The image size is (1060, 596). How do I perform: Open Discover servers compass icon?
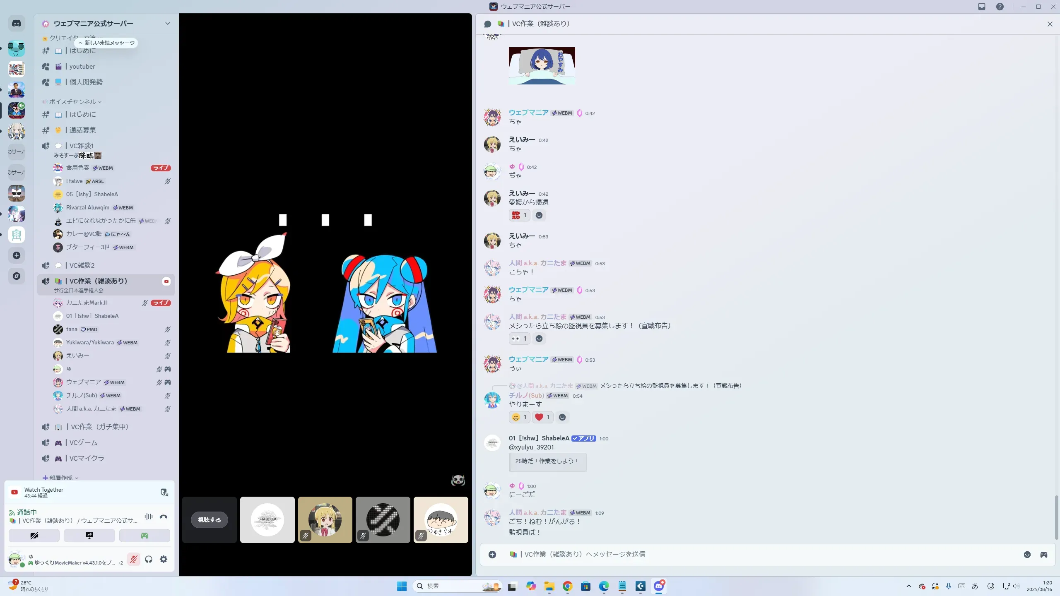click(x=17, y=276)
